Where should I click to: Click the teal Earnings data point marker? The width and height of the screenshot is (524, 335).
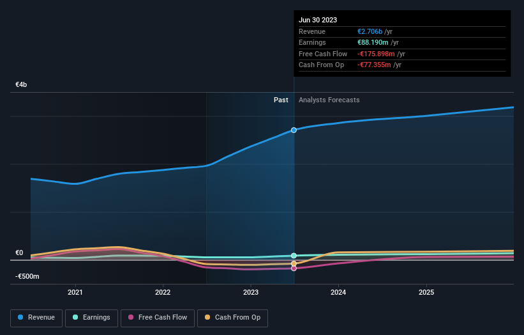pyautogui.click(x=294, y=256)
